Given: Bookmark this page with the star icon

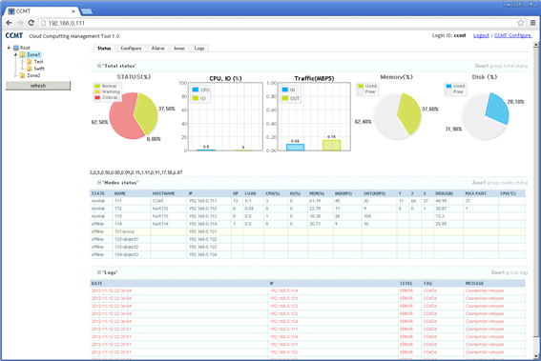Looking at the screenshot, I should (521, 23).
